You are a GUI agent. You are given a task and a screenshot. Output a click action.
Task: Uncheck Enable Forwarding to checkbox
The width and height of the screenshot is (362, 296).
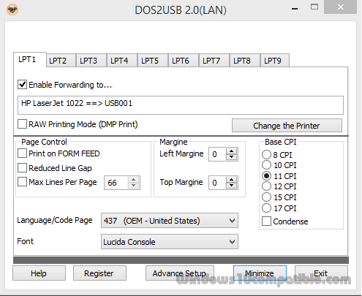(22, 85)
